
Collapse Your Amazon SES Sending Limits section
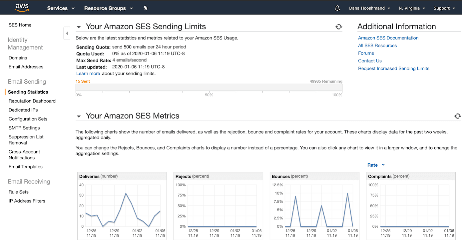[79, 27]
